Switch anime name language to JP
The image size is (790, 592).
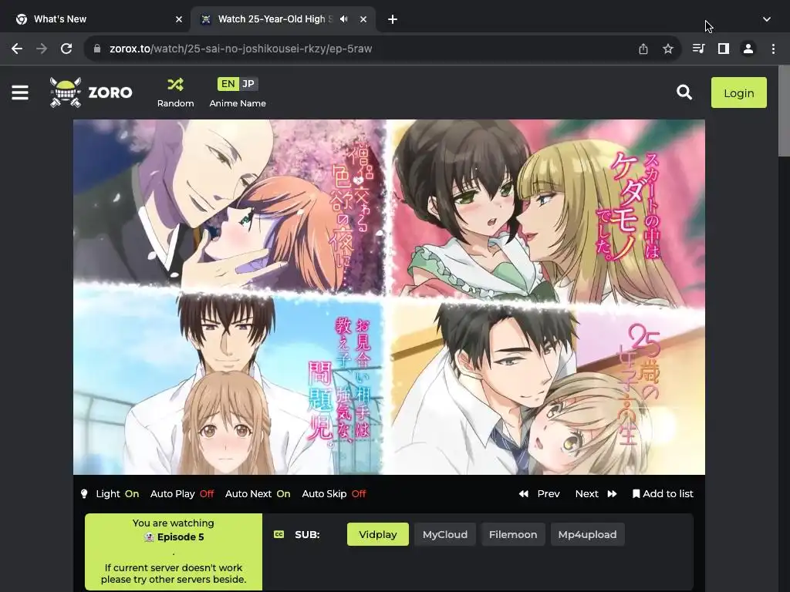pos(248,84)
